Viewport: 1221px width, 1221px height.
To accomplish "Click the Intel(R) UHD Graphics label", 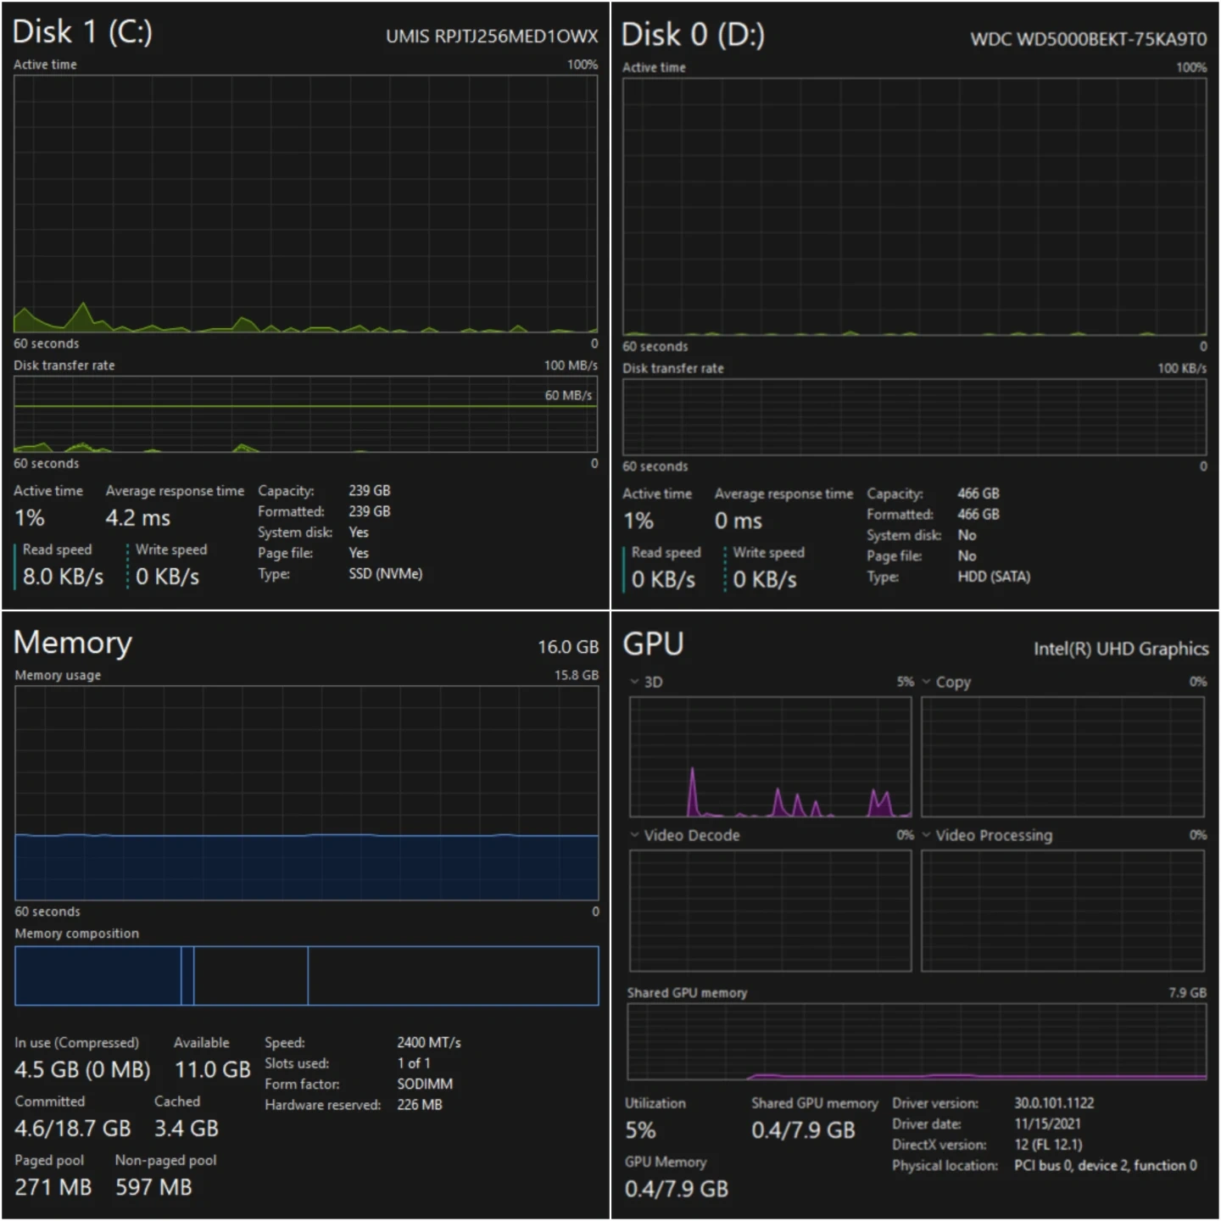I will [x=1120, y=649].
